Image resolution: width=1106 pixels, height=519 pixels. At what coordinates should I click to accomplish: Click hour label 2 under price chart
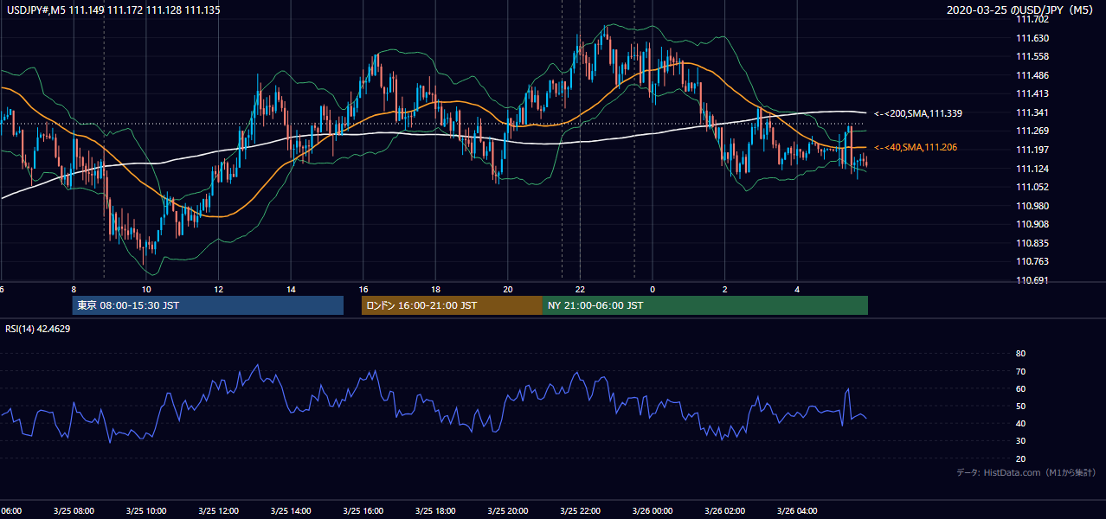tap(725, 289)
